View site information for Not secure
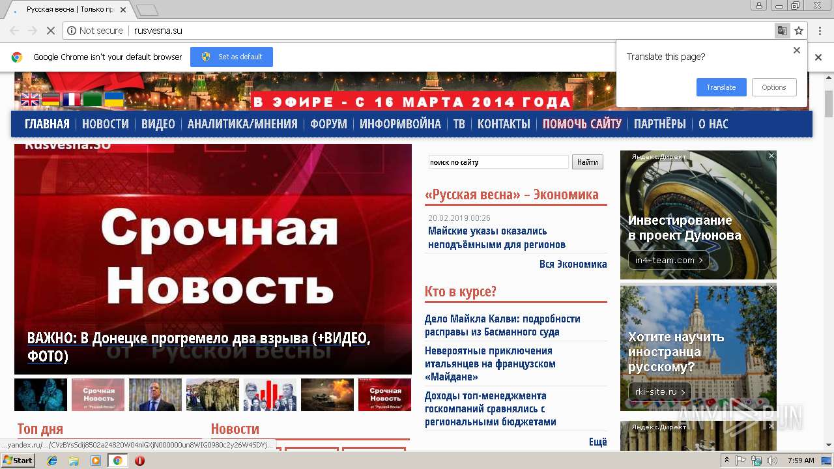This screenshot has height=469, width=834. pos(95,31)
